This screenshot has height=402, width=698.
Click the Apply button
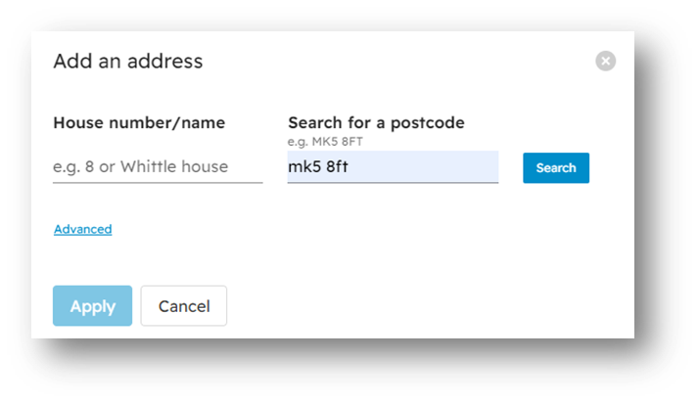point(92,306)
